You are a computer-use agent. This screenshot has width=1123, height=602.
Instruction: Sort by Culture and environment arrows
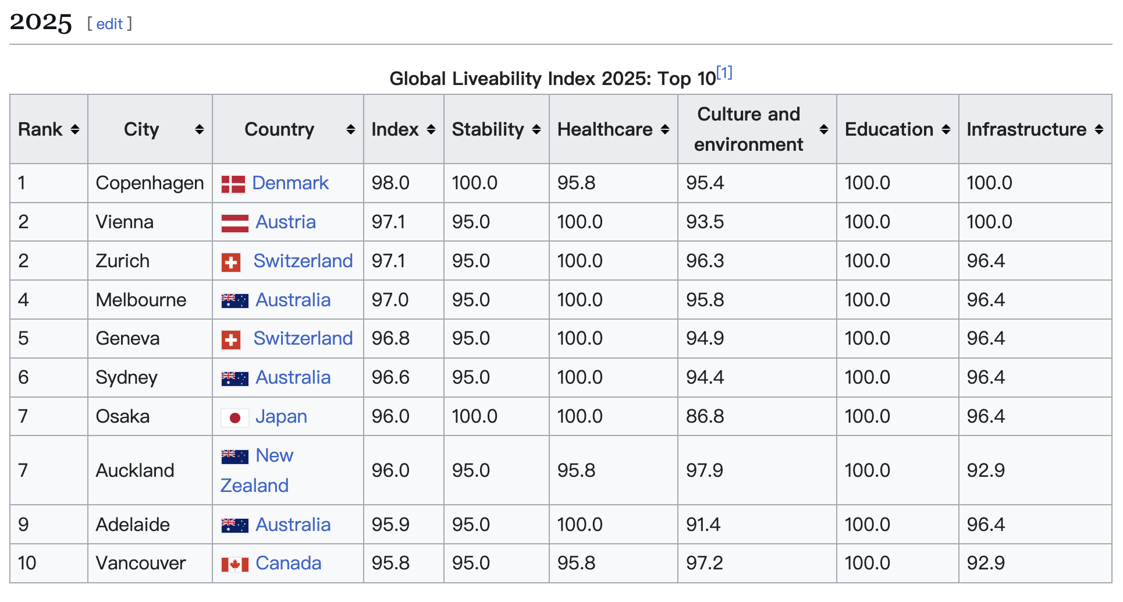pyautogui.click(x=823, y=129)
